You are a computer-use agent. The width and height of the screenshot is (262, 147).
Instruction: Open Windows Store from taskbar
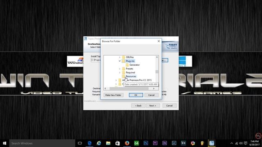117,143
